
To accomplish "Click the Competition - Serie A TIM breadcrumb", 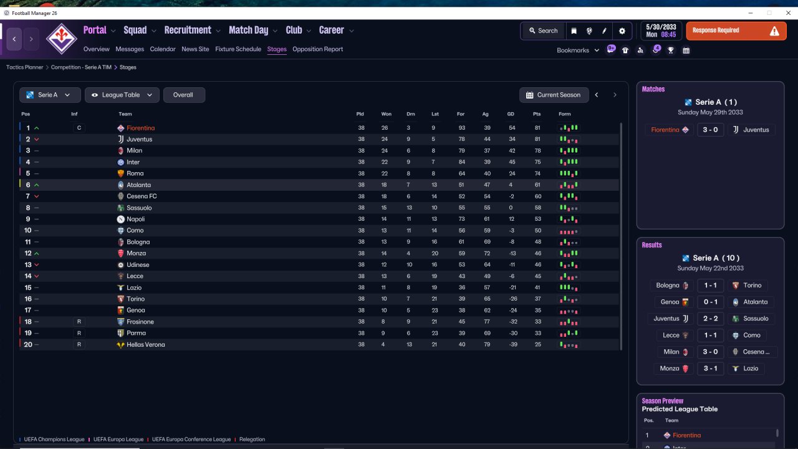I will click(x=81, y=67).
